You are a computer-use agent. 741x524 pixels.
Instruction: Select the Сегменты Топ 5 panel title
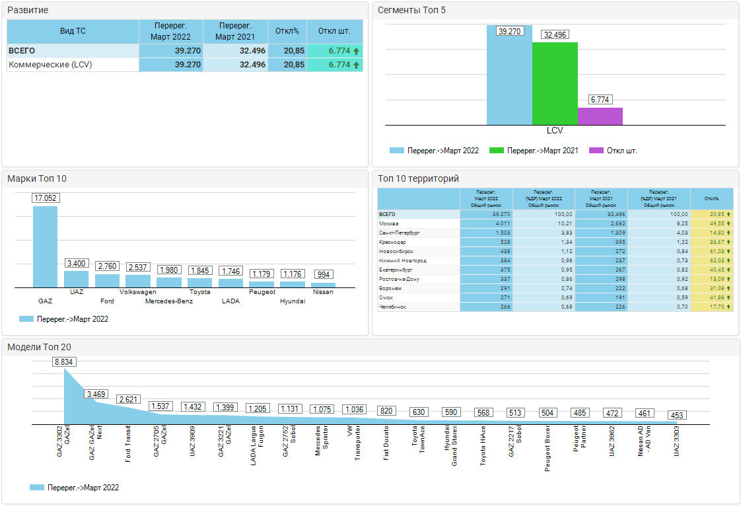(411, 11)
